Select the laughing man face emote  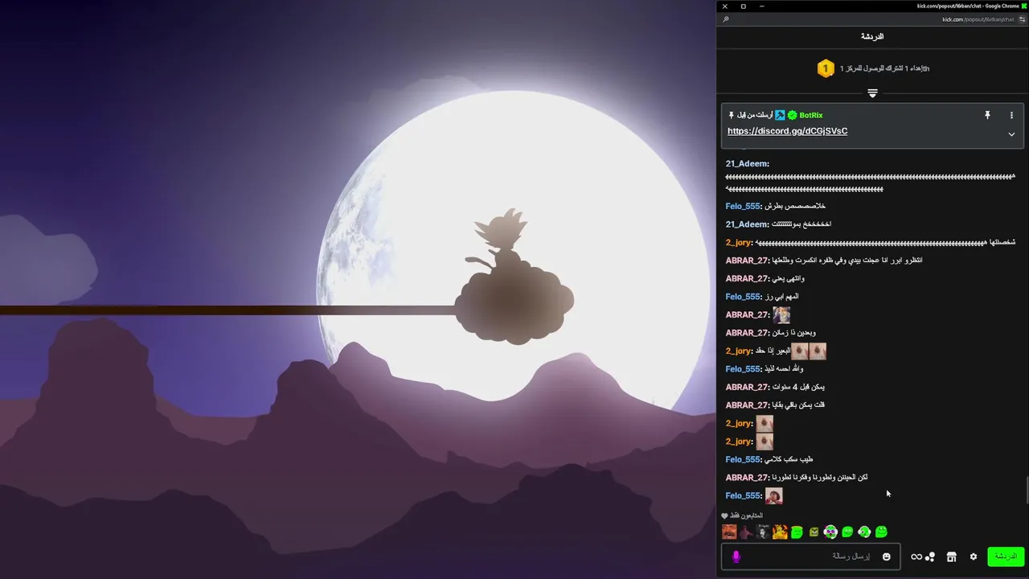click(729, 532)
